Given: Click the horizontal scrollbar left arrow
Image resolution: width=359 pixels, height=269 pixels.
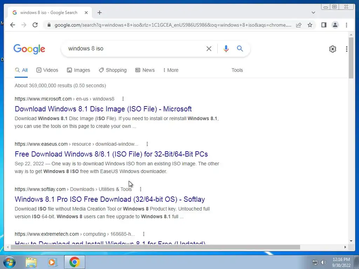Looking at the screenshot, I should pos(8,247).
